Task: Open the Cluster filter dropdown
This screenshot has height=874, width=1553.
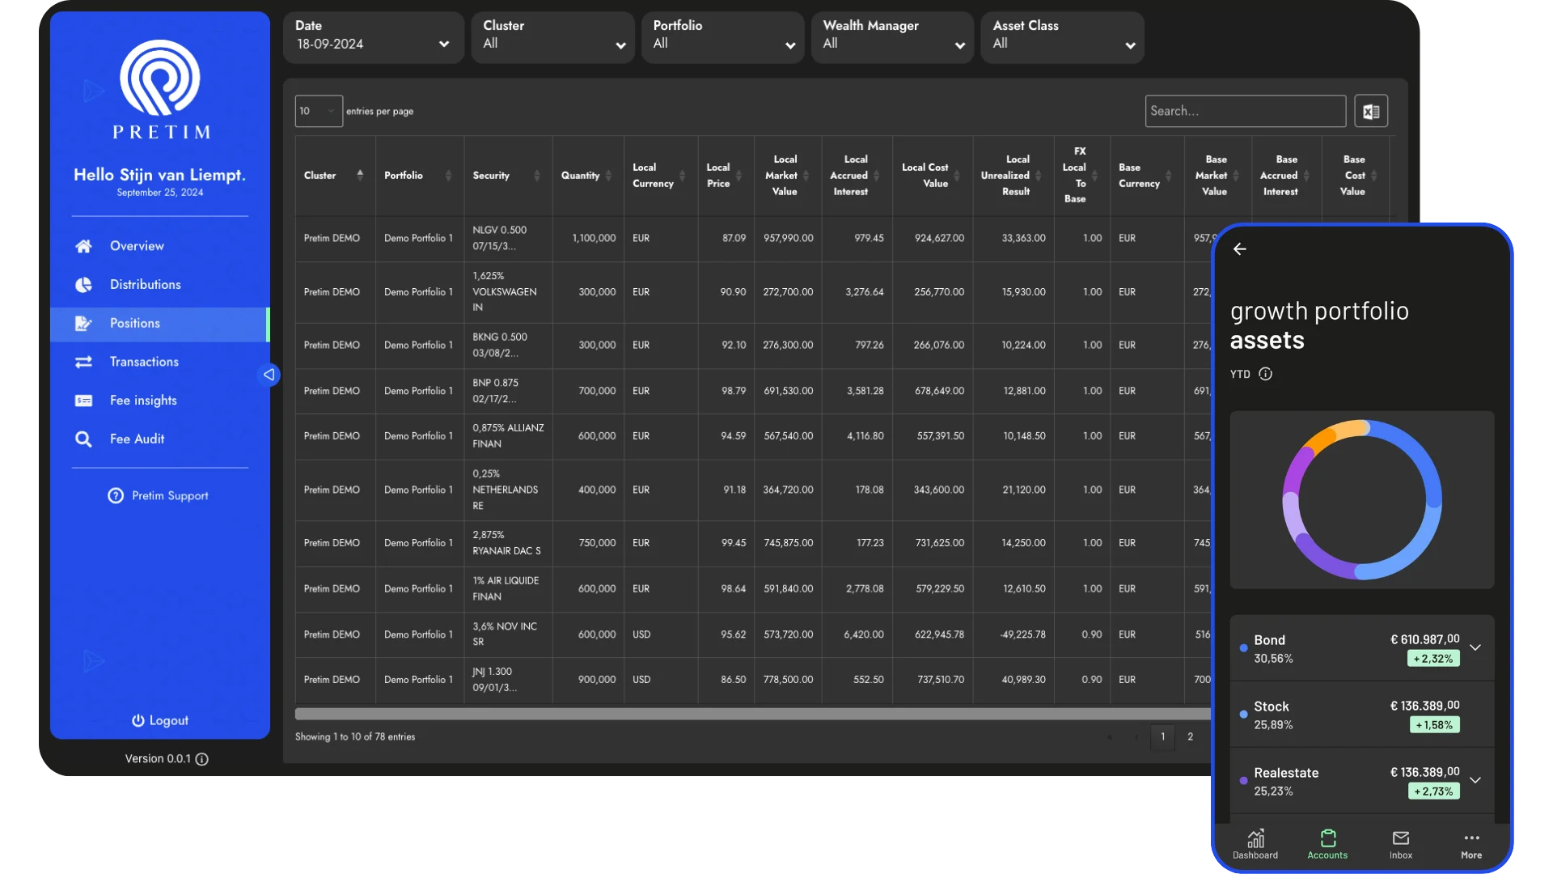Action: click(553, 36)
